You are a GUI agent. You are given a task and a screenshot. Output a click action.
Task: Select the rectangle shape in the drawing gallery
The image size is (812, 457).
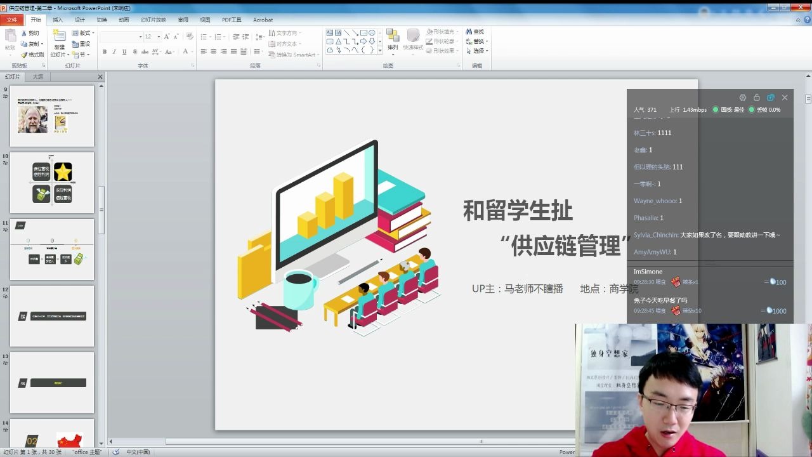click(x=363, y=32)
